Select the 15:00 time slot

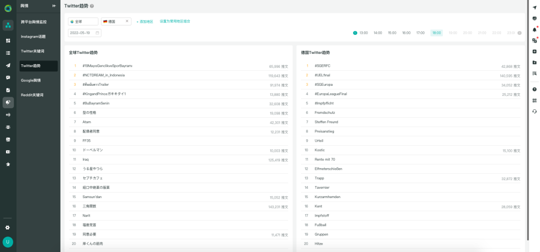392,33
